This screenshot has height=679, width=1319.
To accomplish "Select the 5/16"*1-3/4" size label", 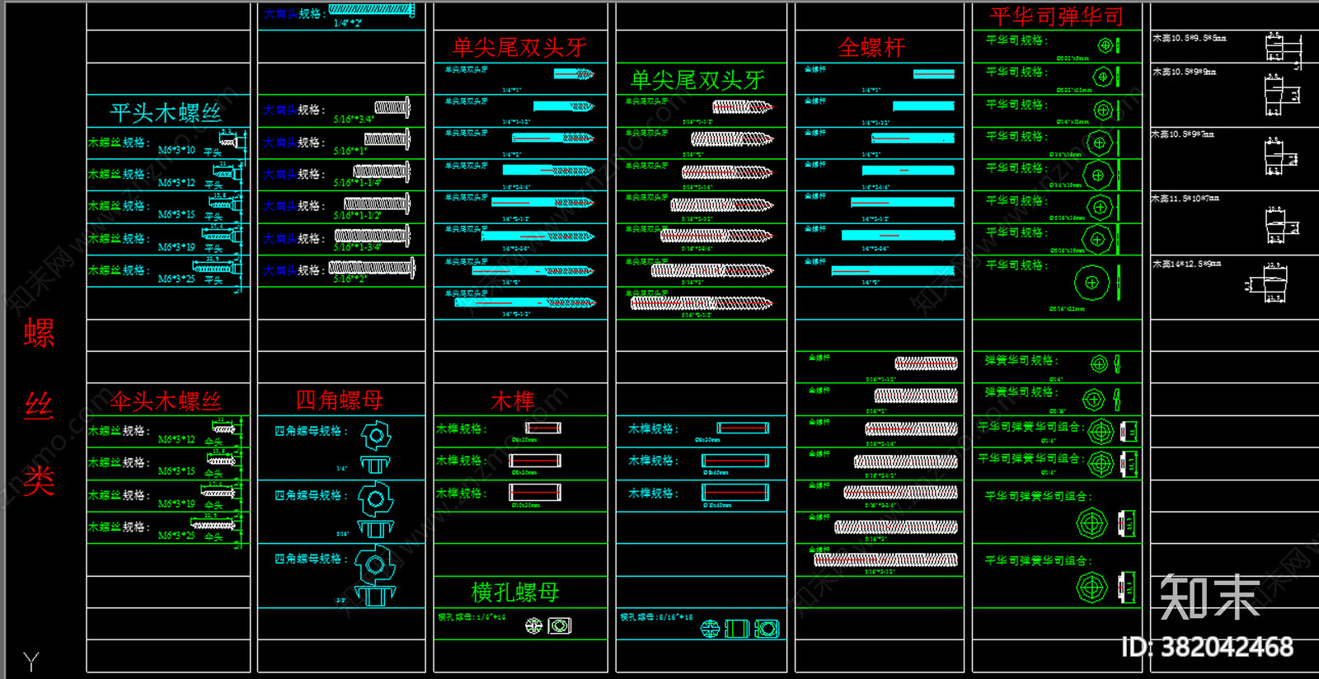I will pyautogui.click(x=357, y=247).
